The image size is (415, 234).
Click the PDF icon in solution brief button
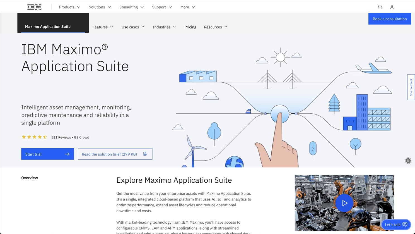click(145, 154)
